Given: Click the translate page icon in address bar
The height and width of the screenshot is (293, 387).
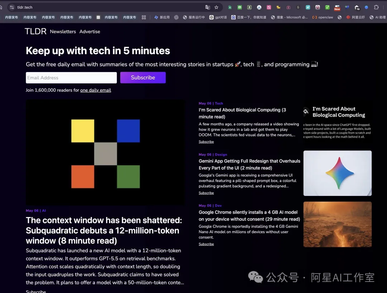Looking at the screenshot, I should [207, 8].
